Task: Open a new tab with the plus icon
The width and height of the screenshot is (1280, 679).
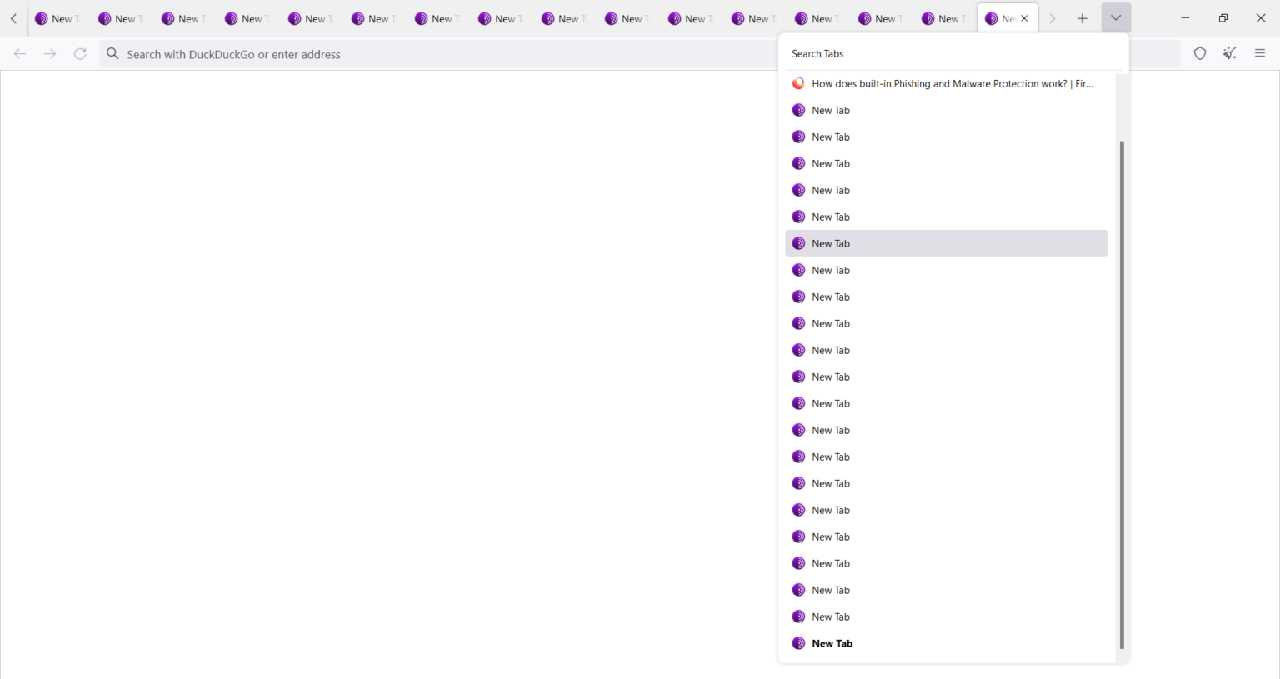Action: [1082, 17]
